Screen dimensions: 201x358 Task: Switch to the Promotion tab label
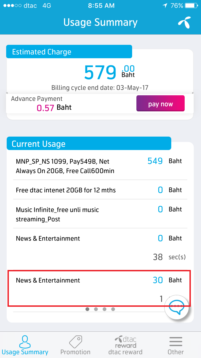point(75,352)
